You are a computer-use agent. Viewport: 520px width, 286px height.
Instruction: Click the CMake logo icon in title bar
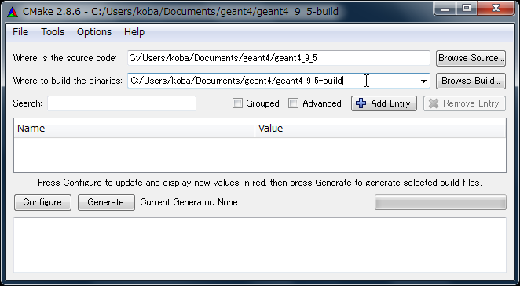pyautogui.click(x=13, y=12)
